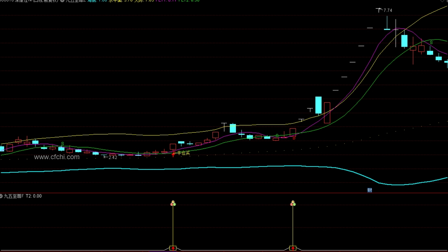Image resolution: width=448 pixels, height=252 pixels.
Task: Click the second flower signal icon atop spike
Action: click(x=293, y=203)
